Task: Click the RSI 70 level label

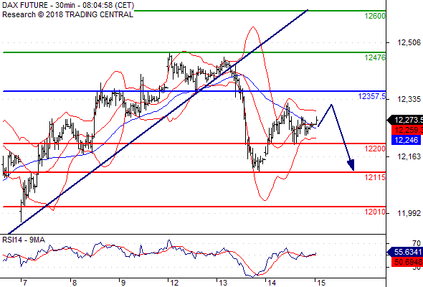Action: pyautogui.click(x=417, y=243)
